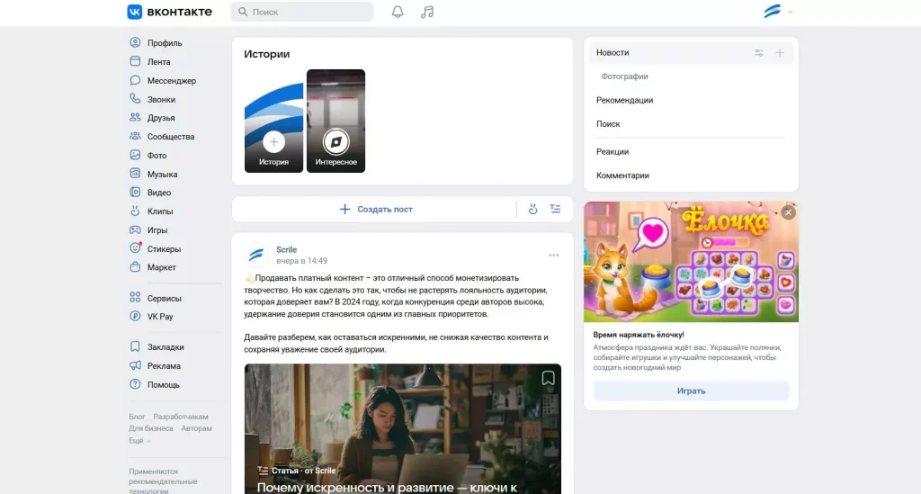Open the post format list icon
921x494 pixels.
555,209
